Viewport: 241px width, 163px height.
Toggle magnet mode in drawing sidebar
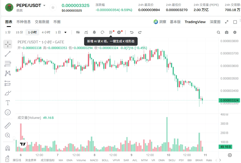tap(8, 148)
